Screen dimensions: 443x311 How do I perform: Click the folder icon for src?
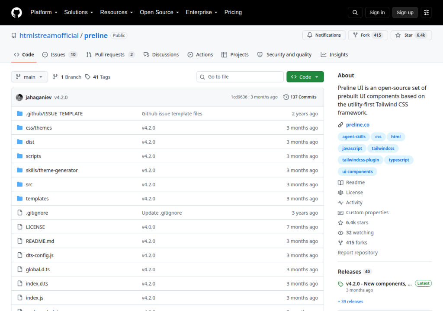point(19,184)
